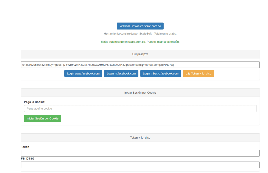Select the Token + fb_dtsg panel header
This screenshot has height=173, width=268.
click(140, 138)
